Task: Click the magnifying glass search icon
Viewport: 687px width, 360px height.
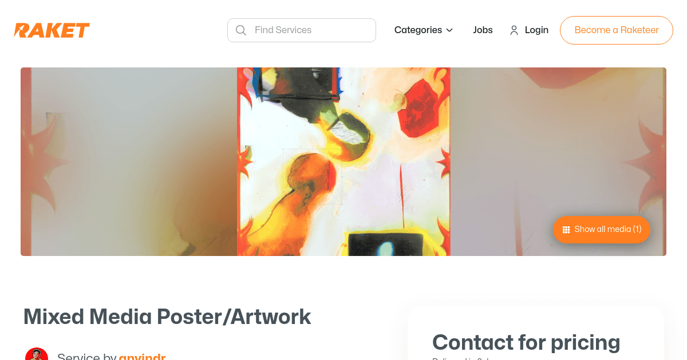Action: (x=241, y=30)
